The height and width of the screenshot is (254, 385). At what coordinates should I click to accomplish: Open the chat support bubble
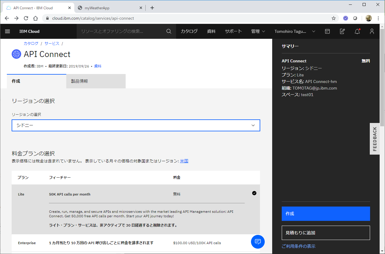click(x=258, y=241)
